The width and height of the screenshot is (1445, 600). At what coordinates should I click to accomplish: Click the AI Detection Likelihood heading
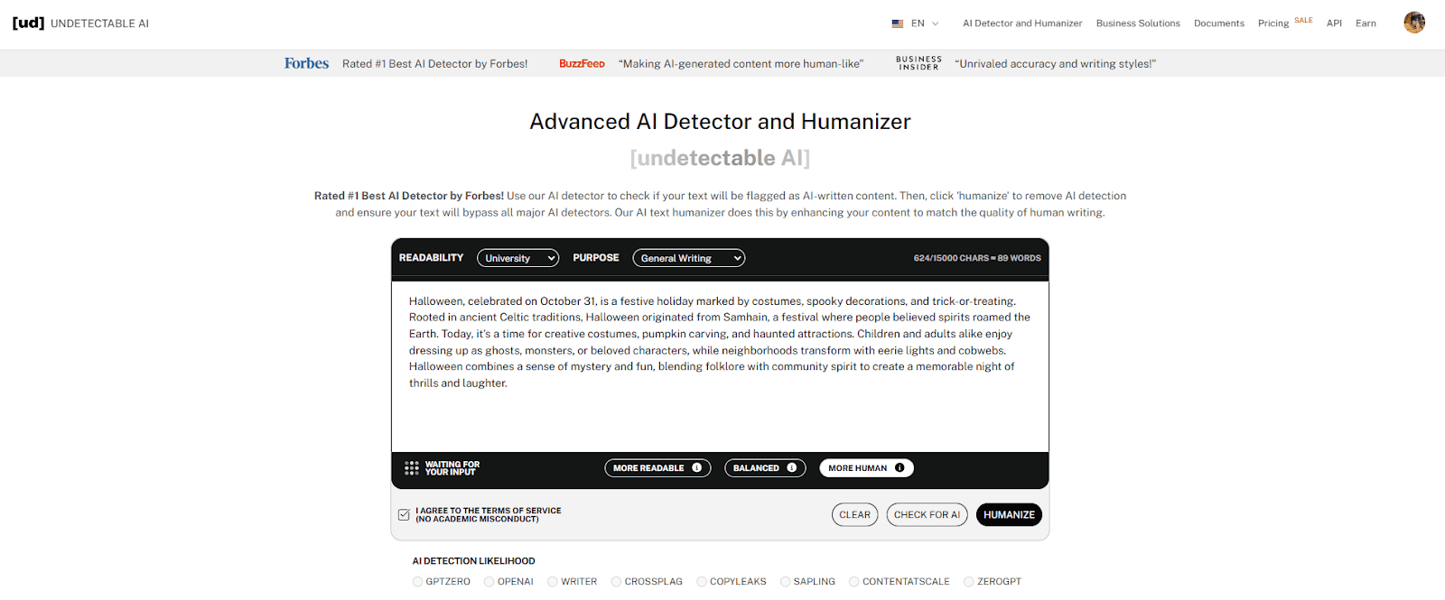click(473, 561)
